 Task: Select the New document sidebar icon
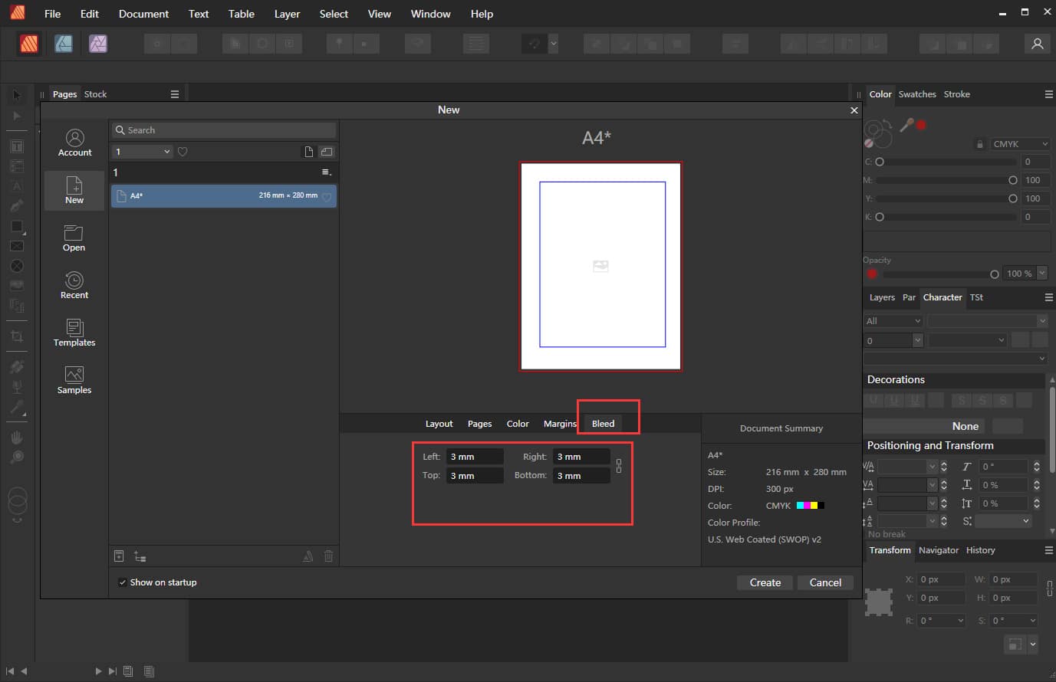[74, 190]
